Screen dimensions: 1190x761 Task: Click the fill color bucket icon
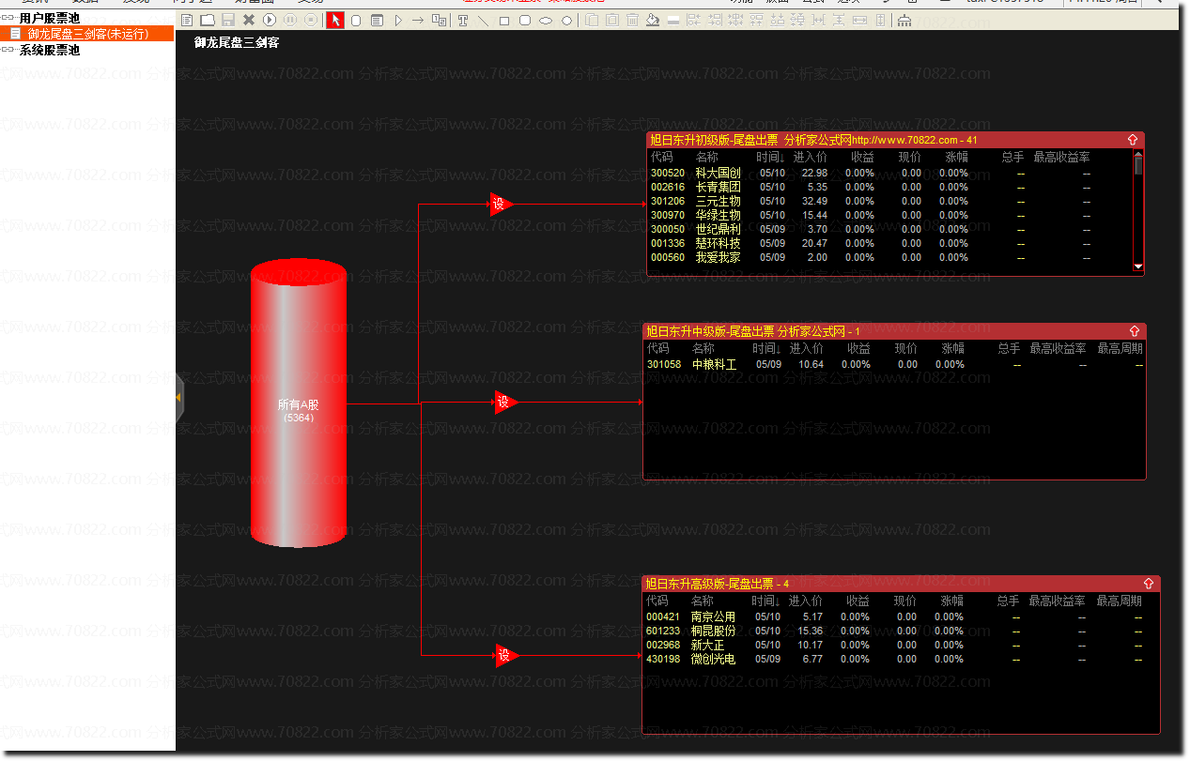[653, 20]
